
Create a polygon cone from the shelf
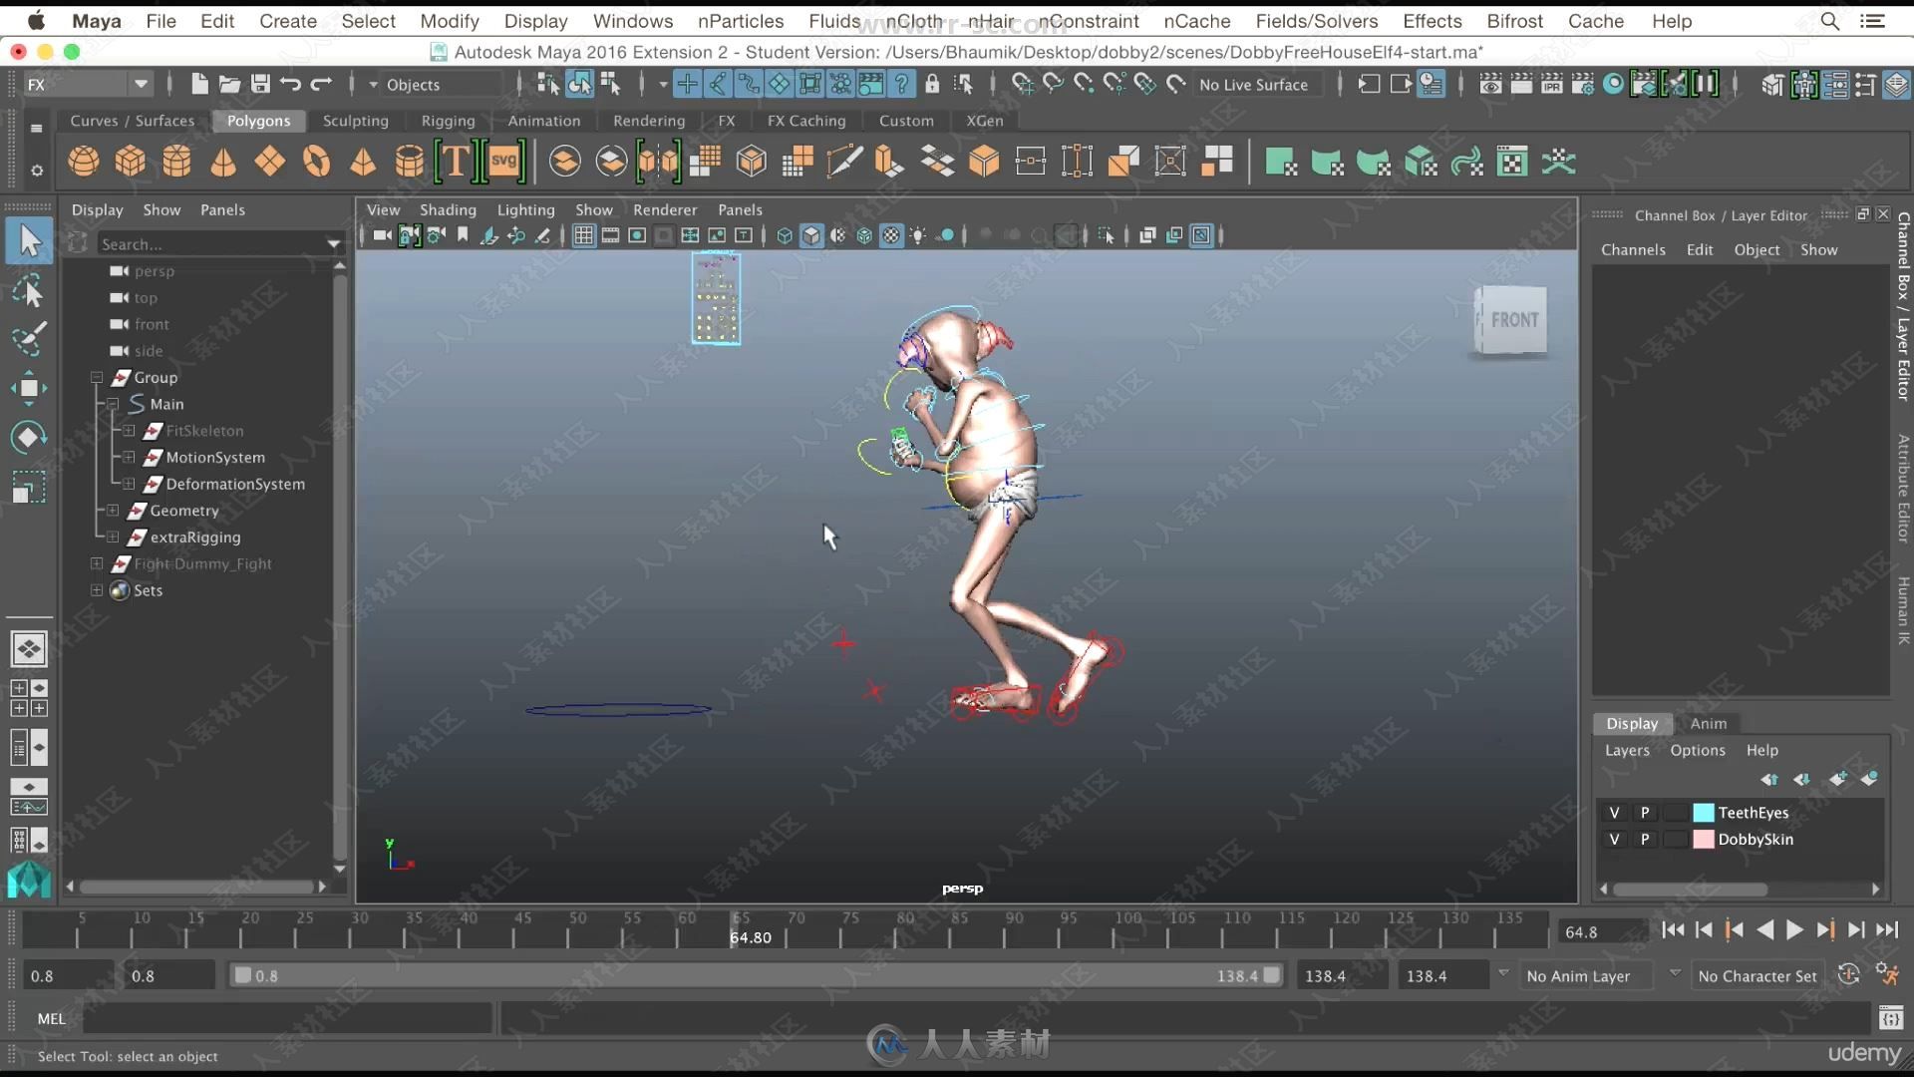click(x=223, y=162)
